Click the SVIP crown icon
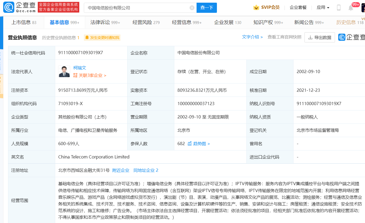365x223 pixels. (256, 7)
